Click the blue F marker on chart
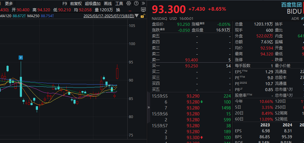304x143 pixels. click(x=21, y=58)
